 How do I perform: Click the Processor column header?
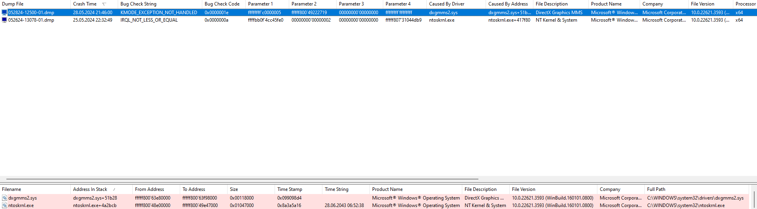(x=745, y=4)
